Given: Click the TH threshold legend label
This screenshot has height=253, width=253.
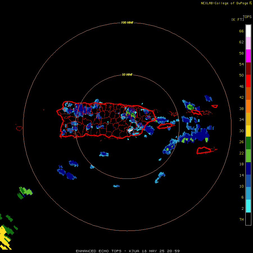Looking at the screenshot, I should 241,220.
